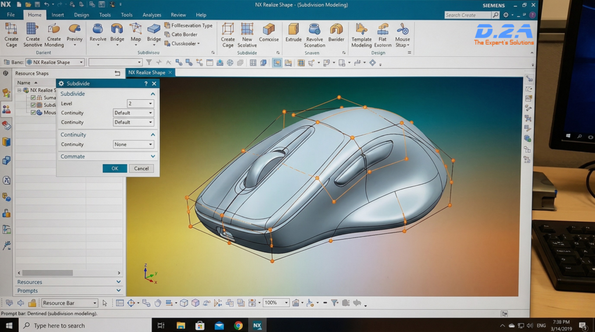The height and width of the screenshot is (332, 595).
Task: Collapse the Subdivide section chevron
Action: point(153,93)
